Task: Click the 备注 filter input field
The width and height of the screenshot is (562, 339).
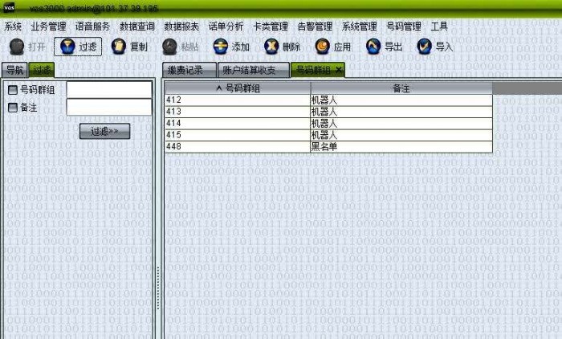Action: point(109,107)
